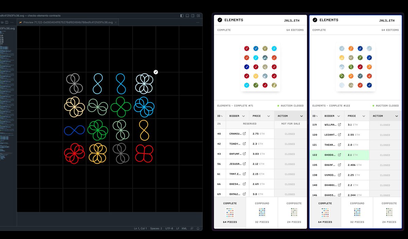Click the white six-petal flower in SVG preview

[x=144, y=84]
